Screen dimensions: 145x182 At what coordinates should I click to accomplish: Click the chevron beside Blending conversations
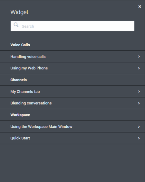139,103
